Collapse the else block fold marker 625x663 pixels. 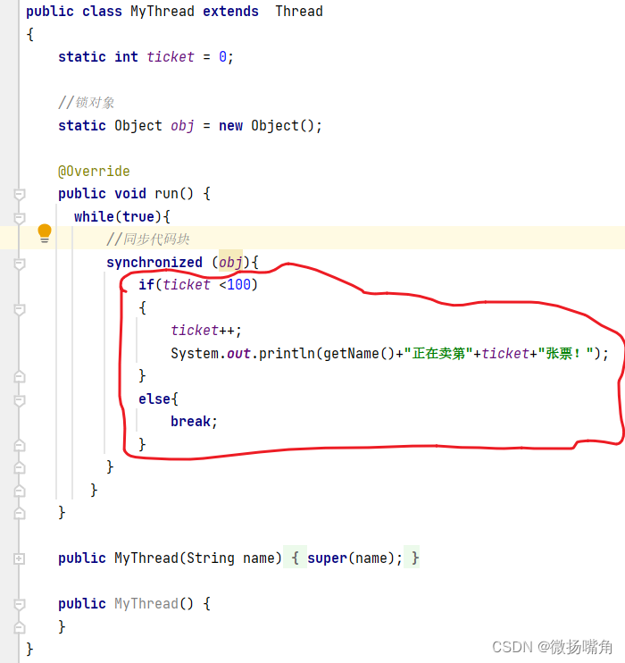point(19,400)
